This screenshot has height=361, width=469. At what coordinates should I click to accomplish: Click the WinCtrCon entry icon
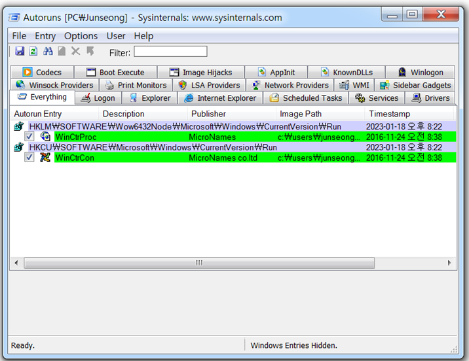click(45, 158)
